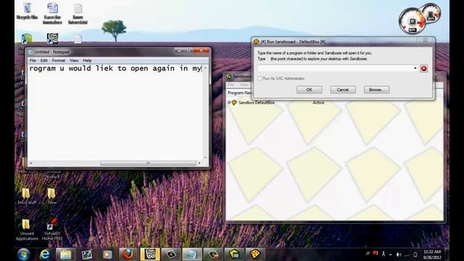Click Notepad's scroll-up arrow
Image resolution: width=464 pixels, height=261 pixels.
point(206,68)
